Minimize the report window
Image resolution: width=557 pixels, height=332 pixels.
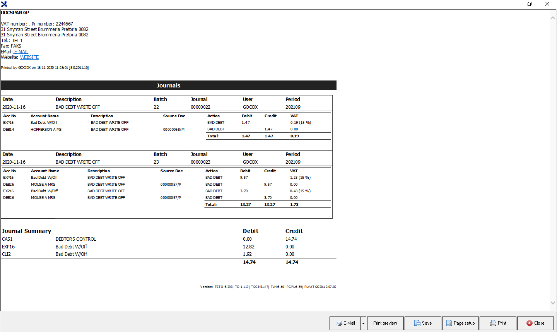pos(512,4)
